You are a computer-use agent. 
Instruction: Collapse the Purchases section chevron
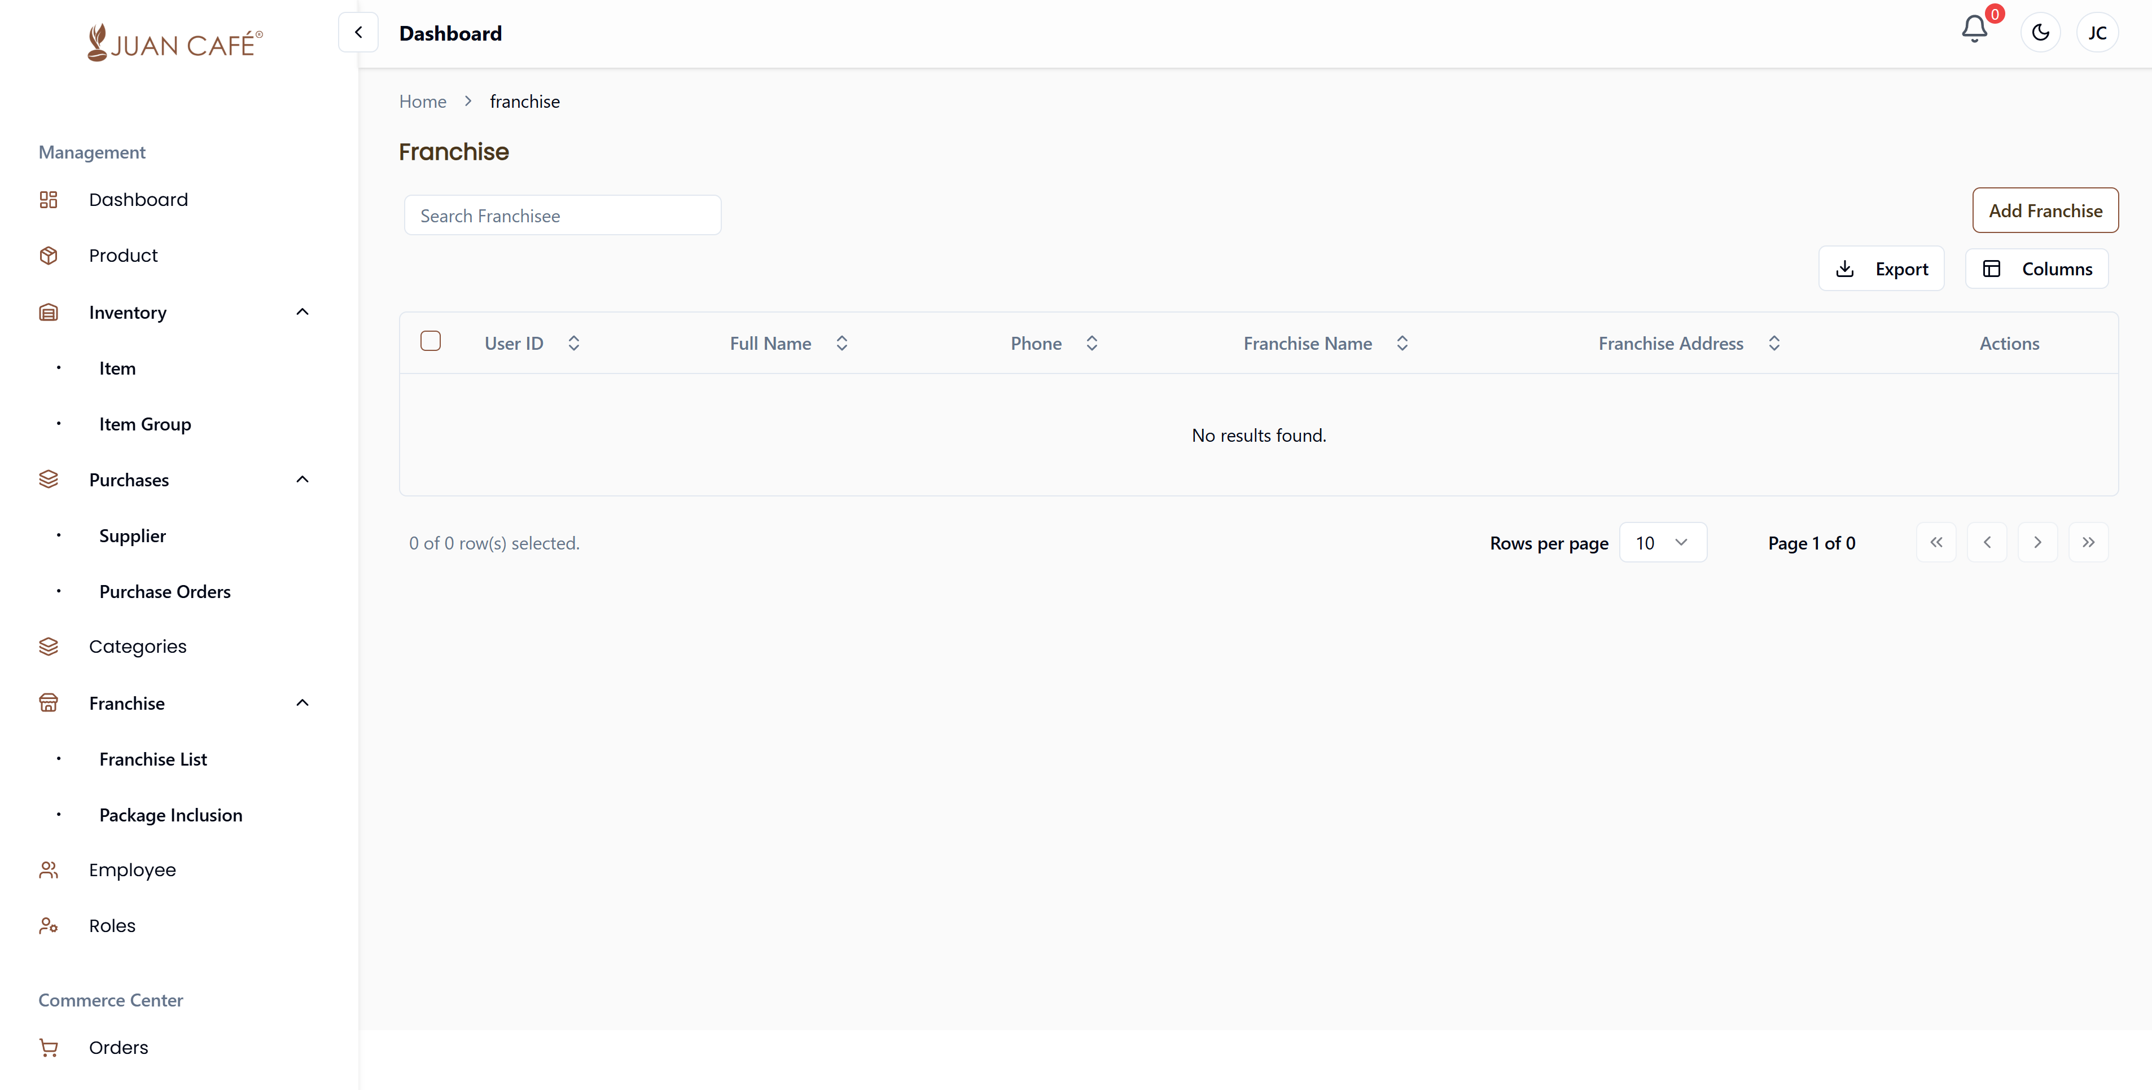click(303, 480)
